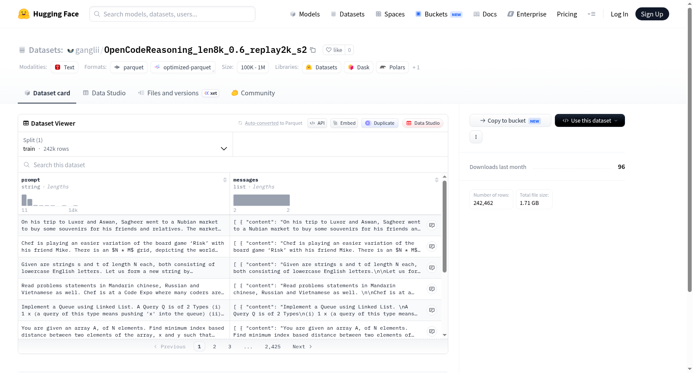This screenshot has height=373, width=693.
Task: Copy dataset name with the copy icon
Action: coord(313,50)
